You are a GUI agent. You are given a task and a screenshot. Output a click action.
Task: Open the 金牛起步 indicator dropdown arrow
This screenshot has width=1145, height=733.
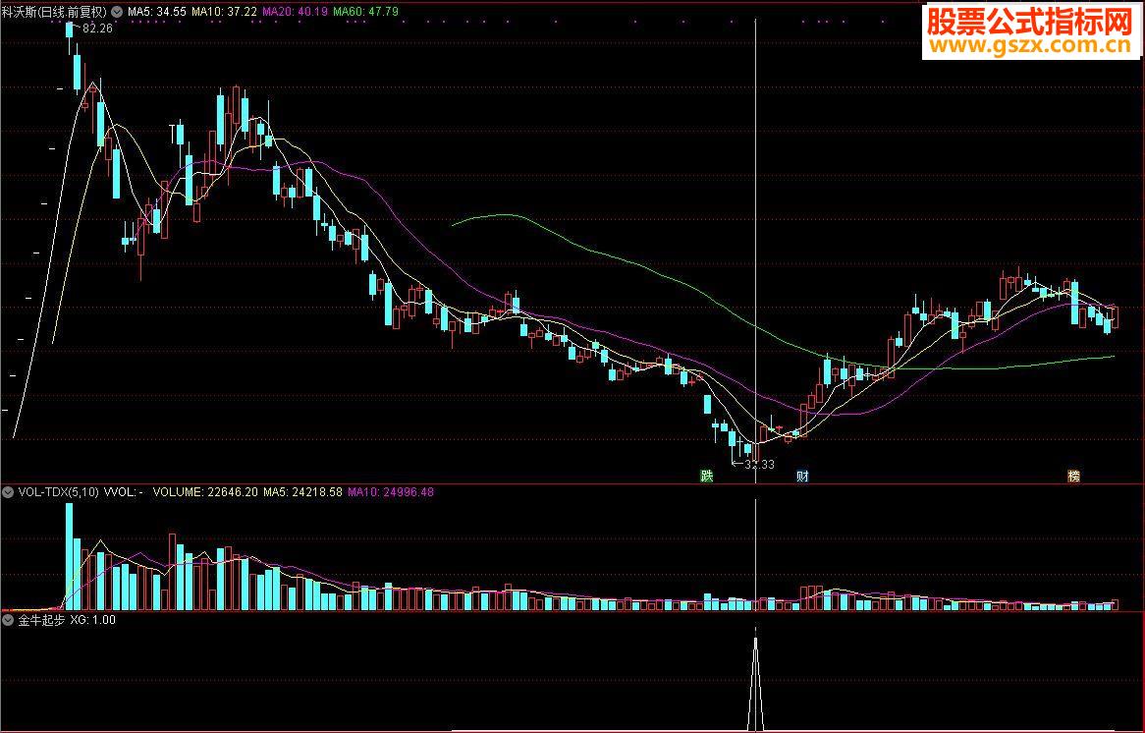tap(9, 620)
